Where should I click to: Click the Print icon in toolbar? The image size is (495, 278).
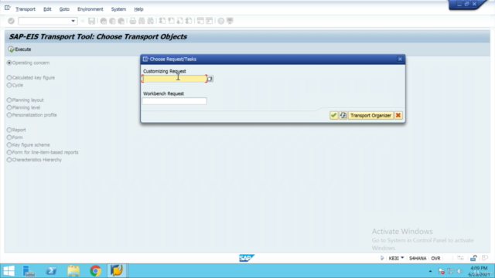(x=132, y=21)
